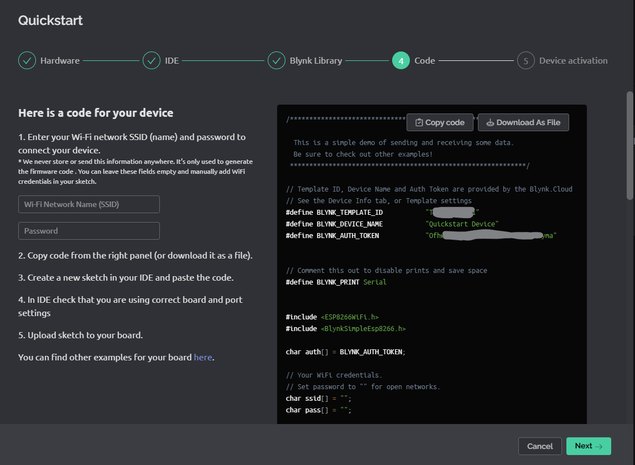
Task: Copy the device code with Copy code
Action: [440, 122]
